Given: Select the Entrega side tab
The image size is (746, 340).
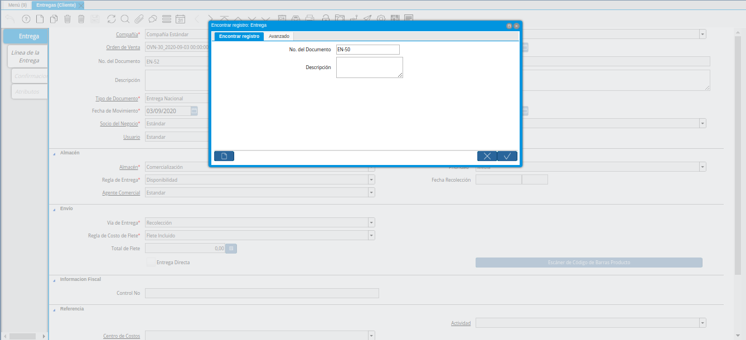Looking at the screenshot, I should coord(26,36).
